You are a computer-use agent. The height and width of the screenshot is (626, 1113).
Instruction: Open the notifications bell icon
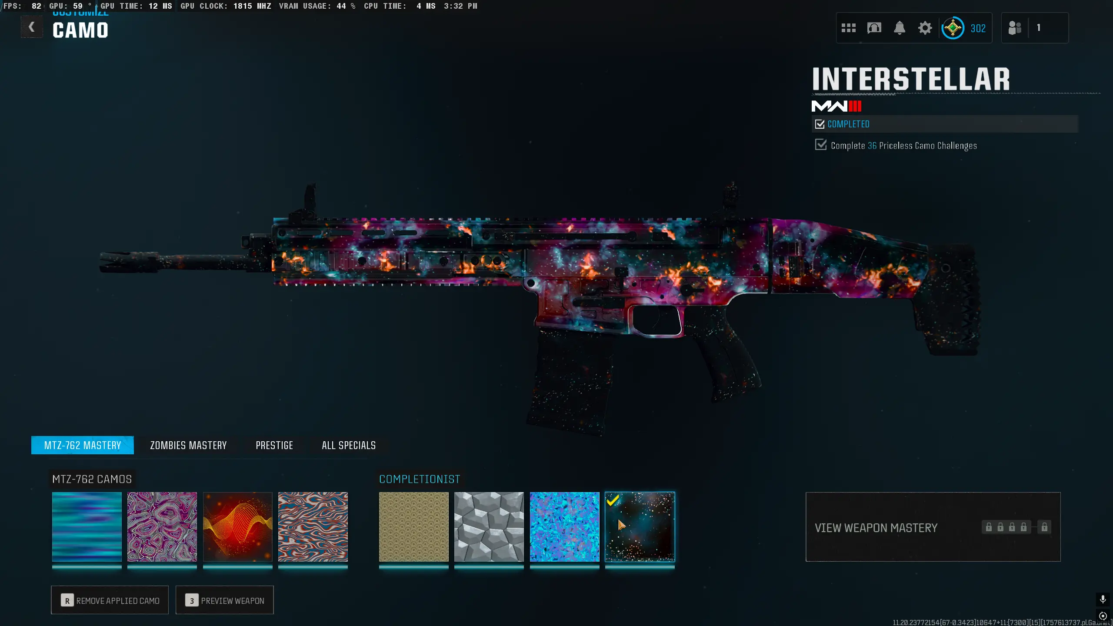pos(900,28)
